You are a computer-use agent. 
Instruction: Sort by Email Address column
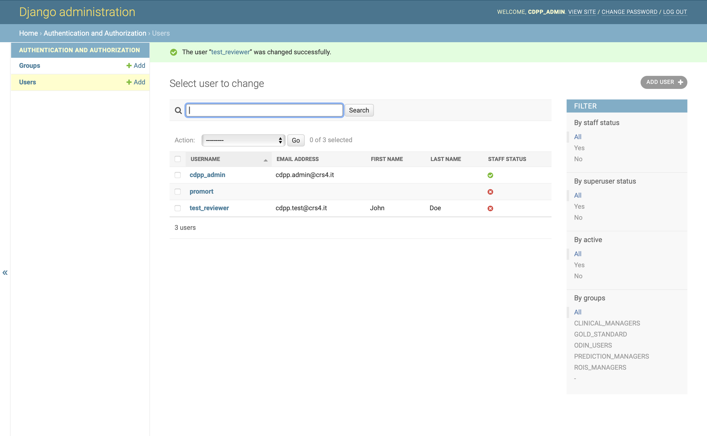tap(297, 159)
